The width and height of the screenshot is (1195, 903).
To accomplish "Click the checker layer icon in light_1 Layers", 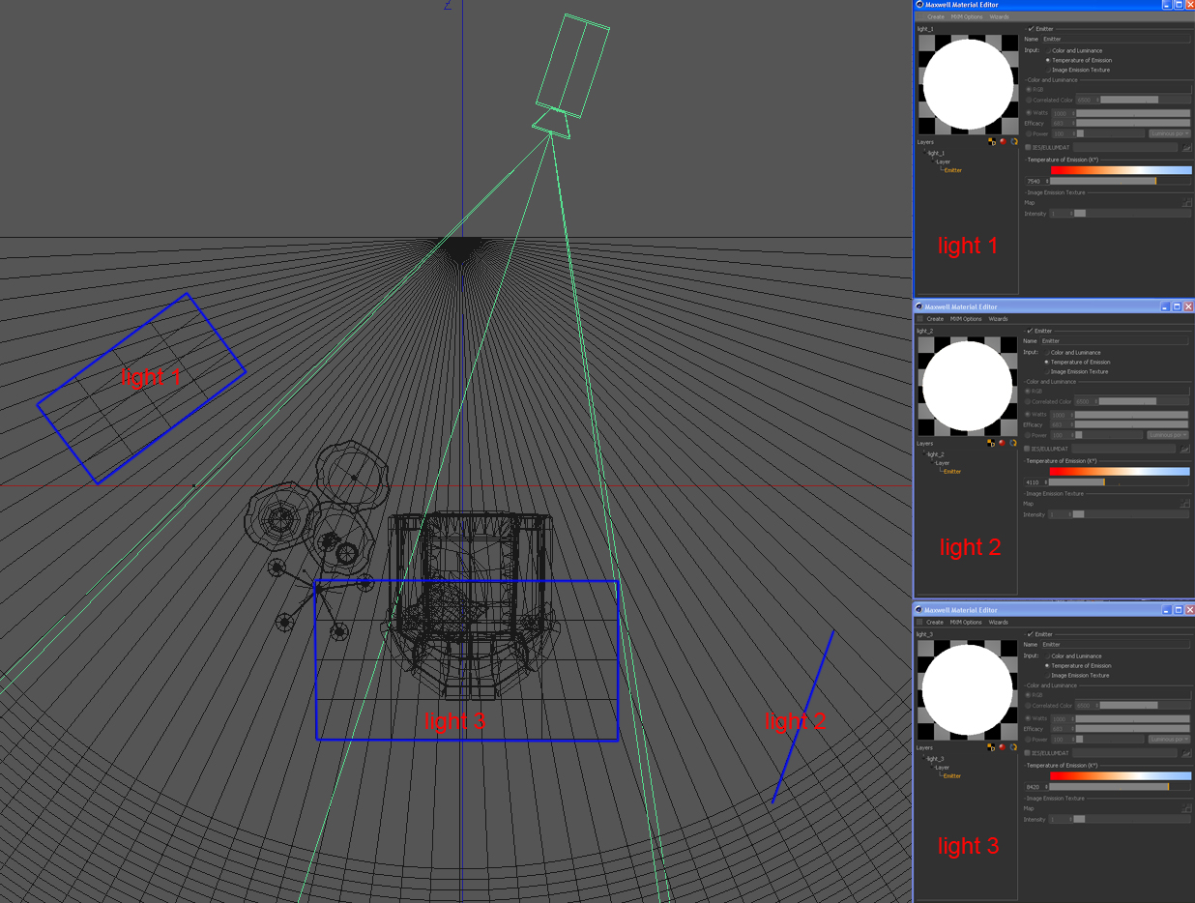I will 992,141.
